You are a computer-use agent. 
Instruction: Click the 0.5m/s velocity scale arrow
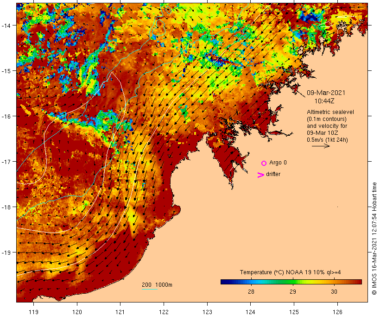[321, 146]
